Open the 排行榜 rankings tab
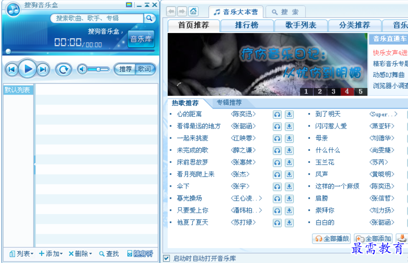The height and width of the screenshot is (263, 408). [x=247, y=26]
